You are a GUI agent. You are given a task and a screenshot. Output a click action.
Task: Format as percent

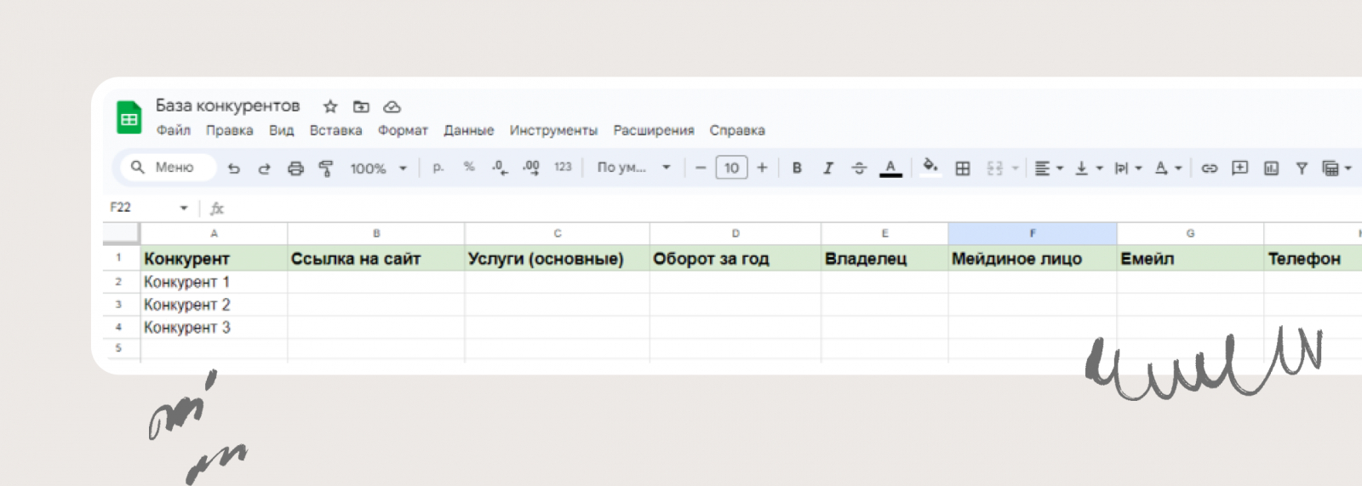469,168
